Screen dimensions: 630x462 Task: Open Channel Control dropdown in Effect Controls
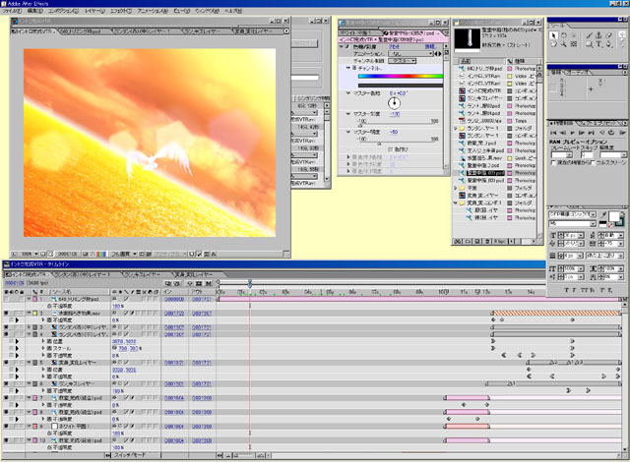click(403, 61)
